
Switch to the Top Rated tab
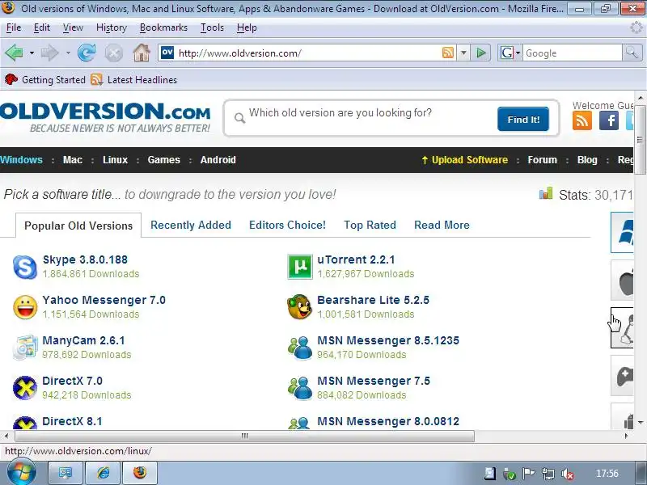[370, 226]
